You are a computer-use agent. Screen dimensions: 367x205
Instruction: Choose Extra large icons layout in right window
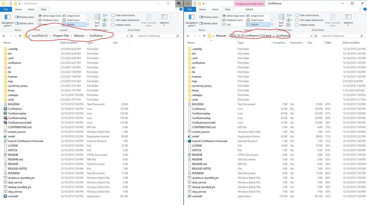234,16
